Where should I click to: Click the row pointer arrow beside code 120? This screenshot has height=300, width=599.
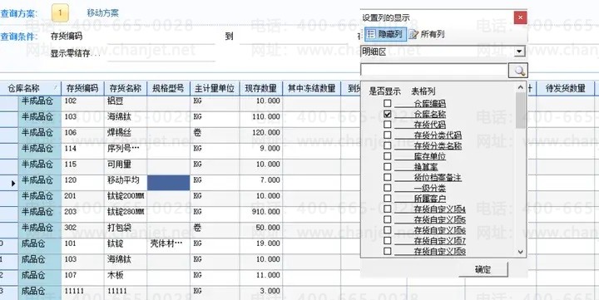click(13, 183)
